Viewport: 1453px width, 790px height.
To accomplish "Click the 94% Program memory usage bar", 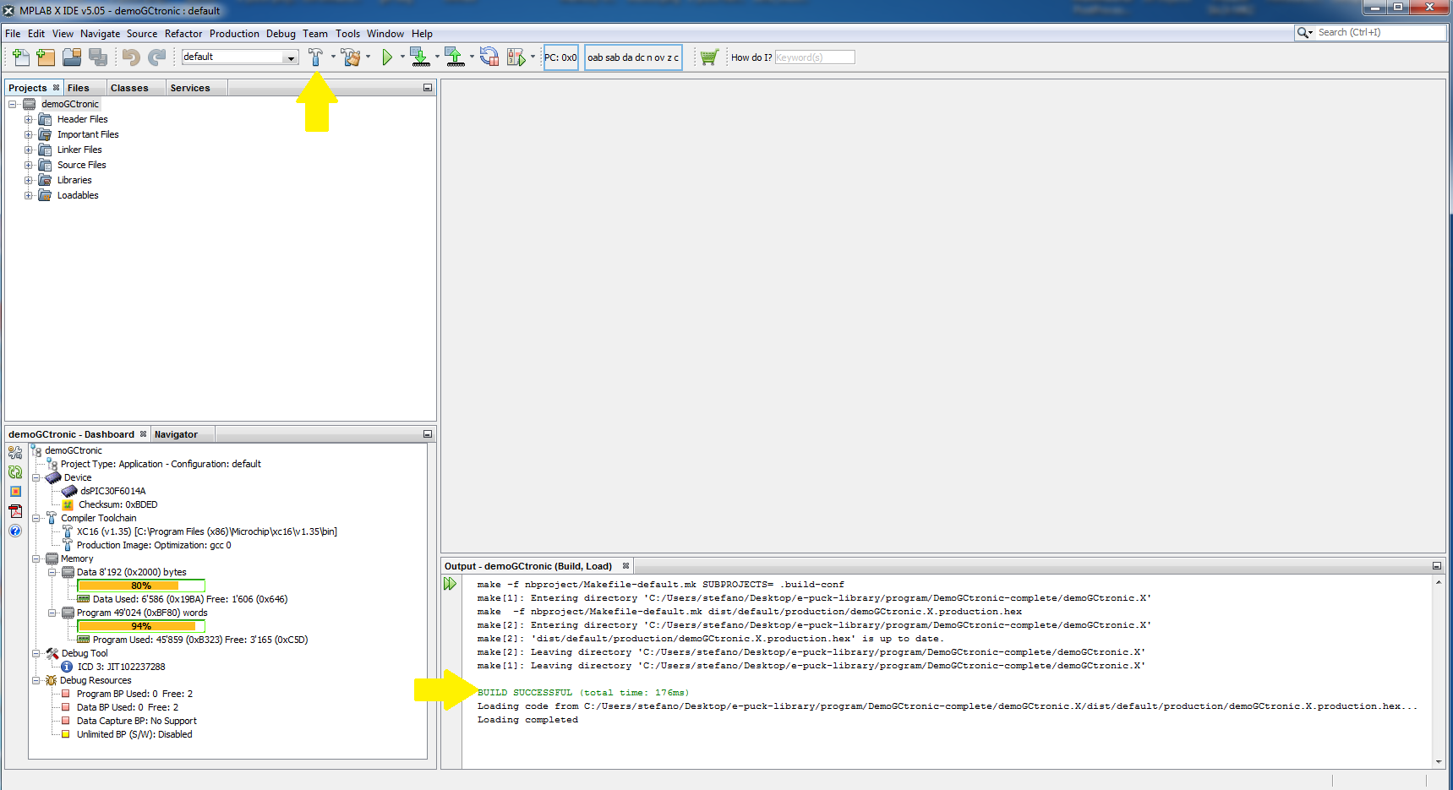I will click(x=141, y=626).
